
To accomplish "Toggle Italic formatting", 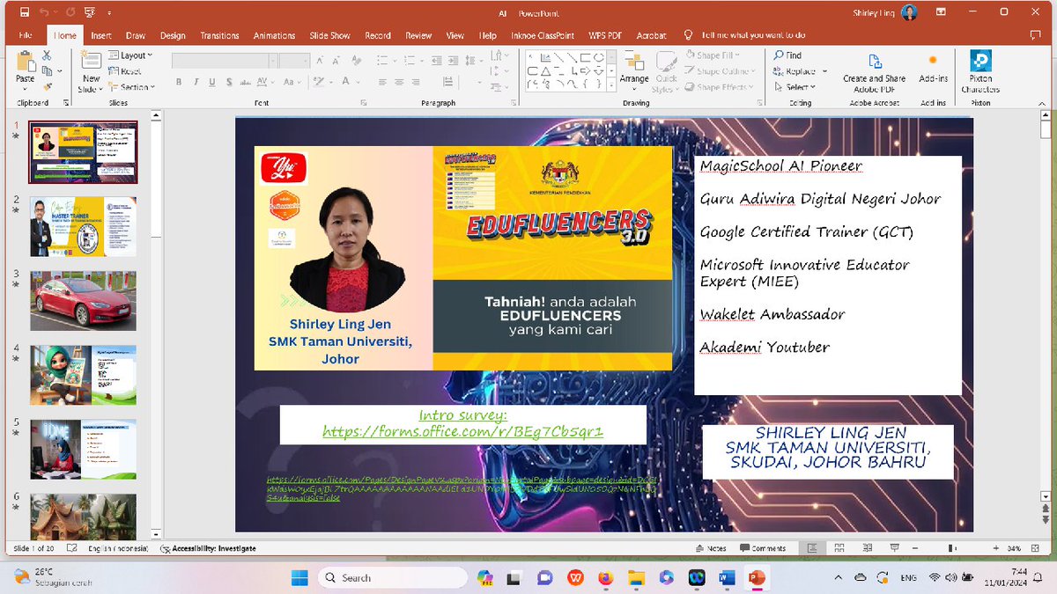I will coord(195,83).
